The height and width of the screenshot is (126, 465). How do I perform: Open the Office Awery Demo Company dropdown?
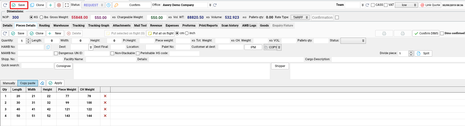(210, 5)
